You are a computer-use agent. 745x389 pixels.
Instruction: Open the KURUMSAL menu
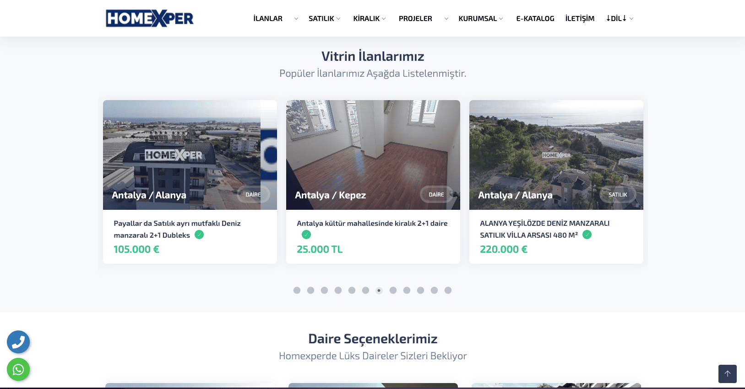(x=478, y=19)
